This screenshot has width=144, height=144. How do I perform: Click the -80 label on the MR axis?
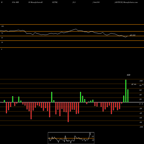(141, 122)
